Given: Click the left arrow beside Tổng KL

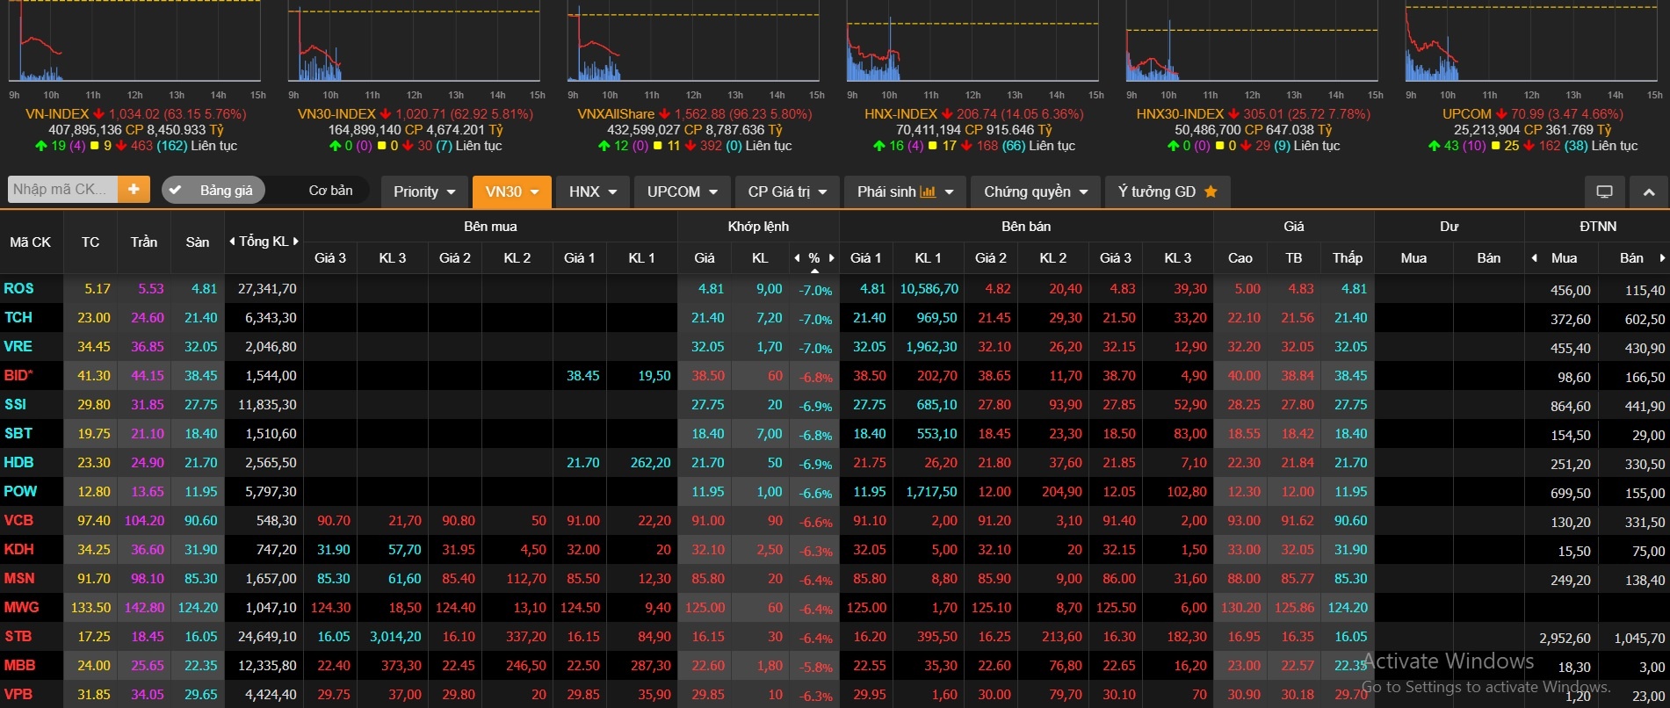Looking at the screenshot, I should pyautogui.click(x=232, y=242).
